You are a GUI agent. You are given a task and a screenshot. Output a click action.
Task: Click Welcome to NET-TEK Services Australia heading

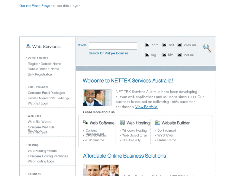(128, 81)
